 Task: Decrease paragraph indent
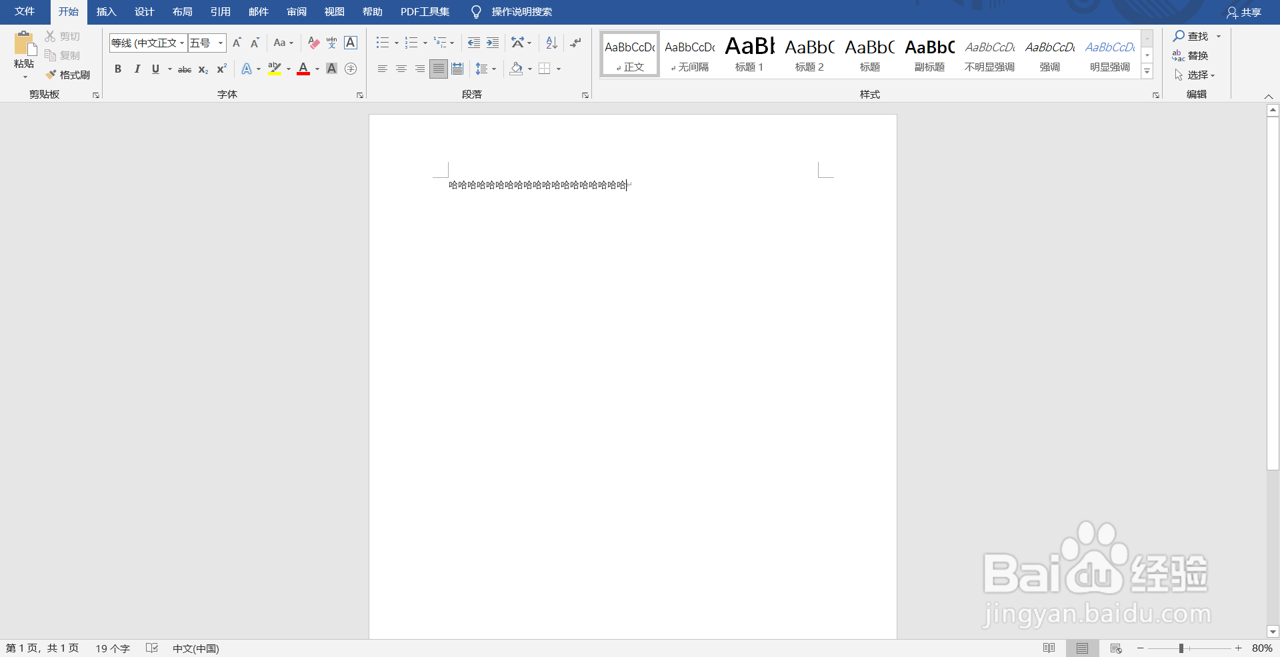point(474,43)
